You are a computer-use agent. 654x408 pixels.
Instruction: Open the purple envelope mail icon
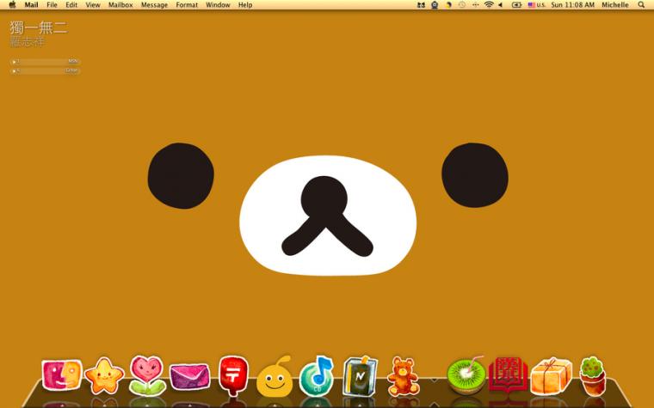click(x=190, y=376)
